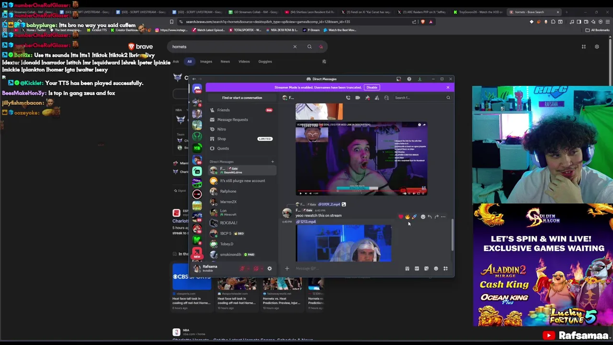Open add reaction smiley on message
The image size is (613, 345).
click(423, 217)
